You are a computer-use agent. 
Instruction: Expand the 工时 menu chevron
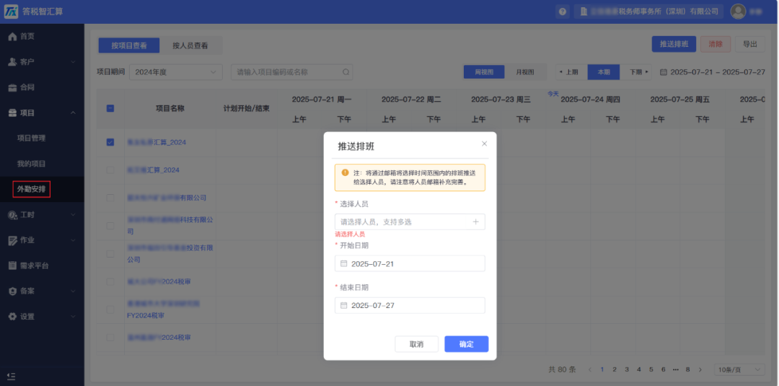[73, 214]
